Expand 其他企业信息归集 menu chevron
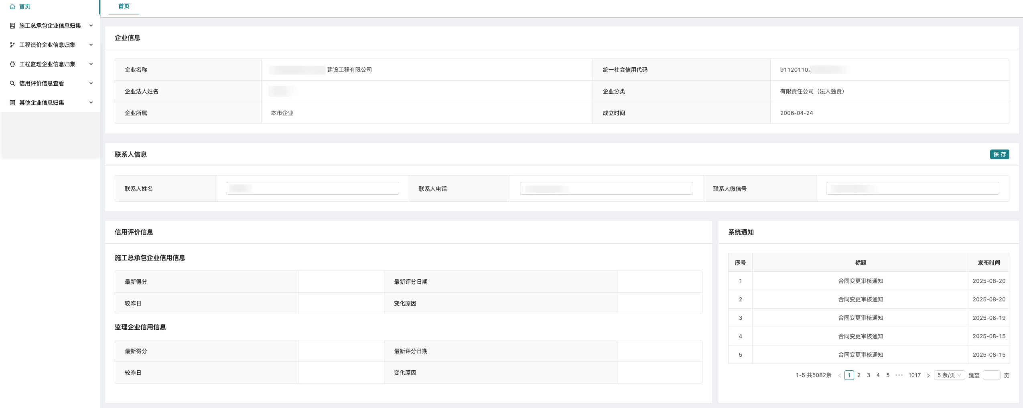The image size is (1023, 408). [91, 103]
